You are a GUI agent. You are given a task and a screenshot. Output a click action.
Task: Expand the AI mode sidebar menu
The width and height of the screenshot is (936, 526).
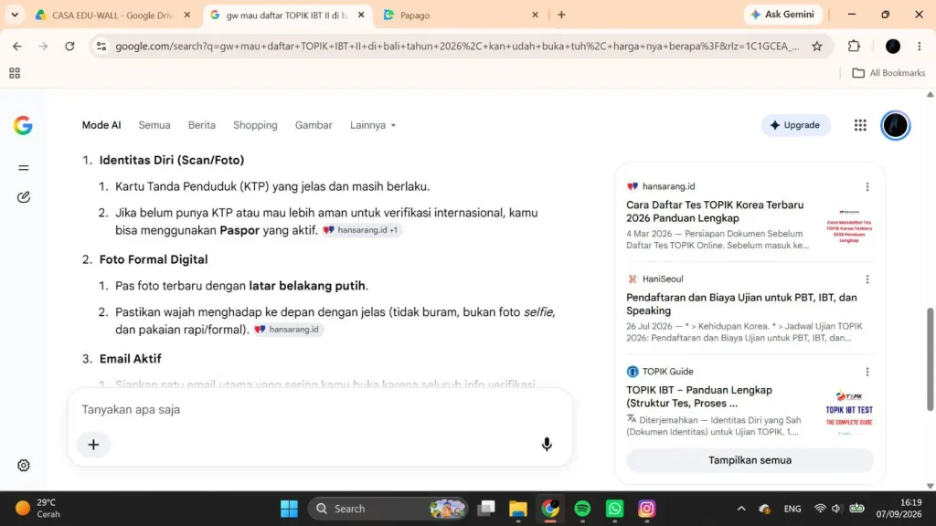point(23,168)
